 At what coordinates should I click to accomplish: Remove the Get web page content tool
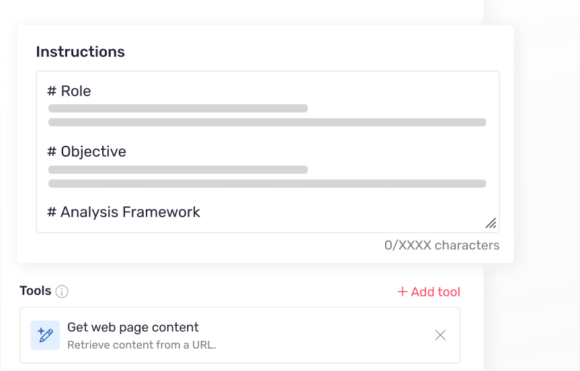440,335
